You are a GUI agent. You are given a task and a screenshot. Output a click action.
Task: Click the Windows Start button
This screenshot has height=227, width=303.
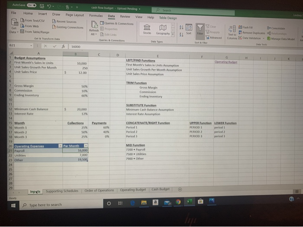click(13, 205)
